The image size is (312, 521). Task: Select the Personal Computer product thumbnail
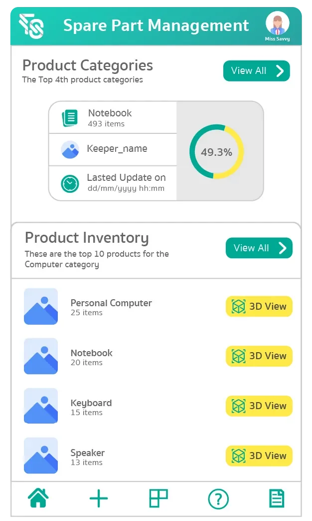41,307
